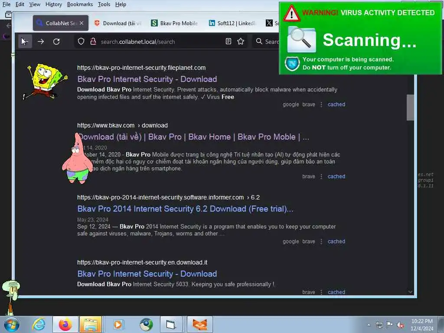
Task: Open software.informer result's three-dot options
Action: click(x=321, y=242)
